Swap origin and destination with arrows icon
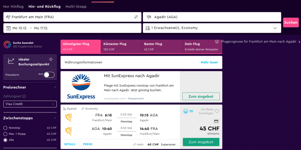 136,17
